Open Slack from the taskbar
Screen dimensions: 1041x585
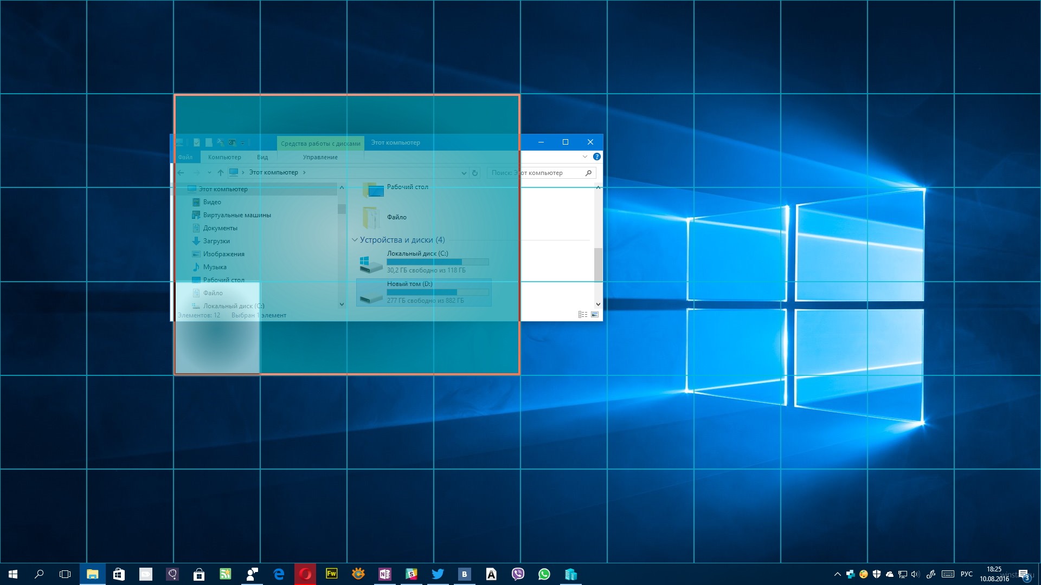tap(411, 574)
